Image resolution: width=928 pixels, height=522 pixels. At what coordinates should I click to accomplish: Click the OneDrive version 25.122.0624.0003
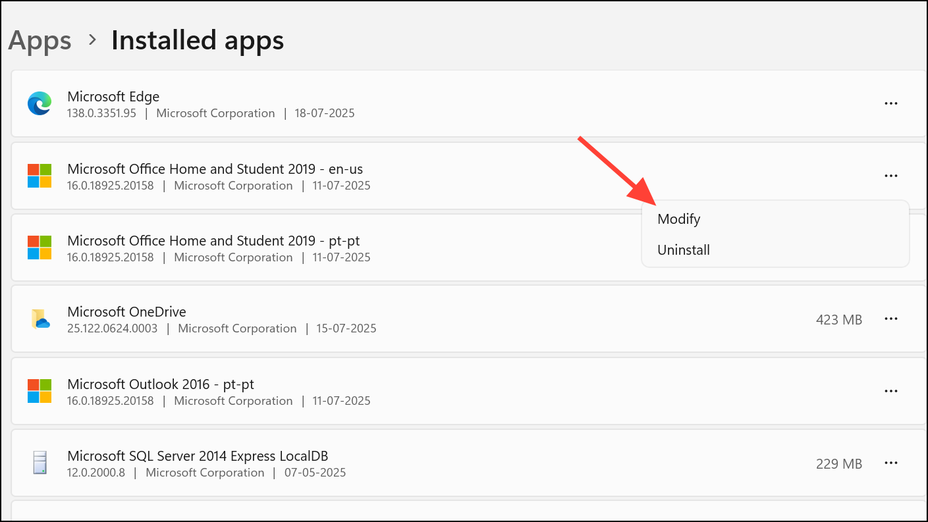113,328
